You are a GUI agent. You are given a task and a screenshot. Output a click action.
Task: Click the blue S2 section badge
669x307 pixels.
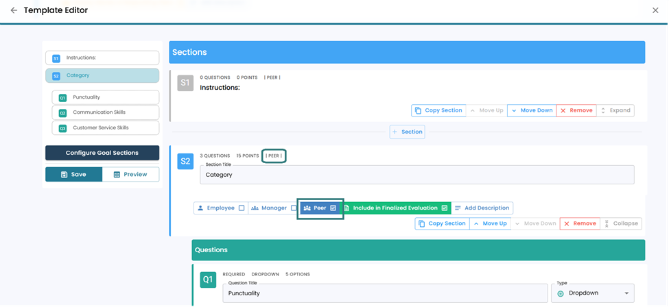[x=185, y=162]
